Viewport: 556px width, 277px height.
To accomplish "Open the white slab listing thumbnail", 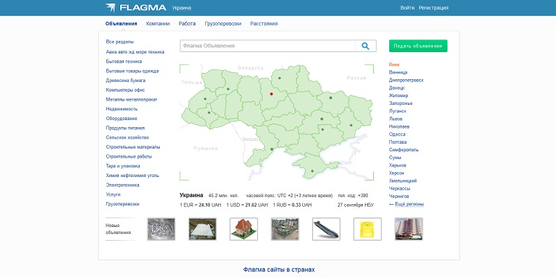I will [x=202, y=229].
